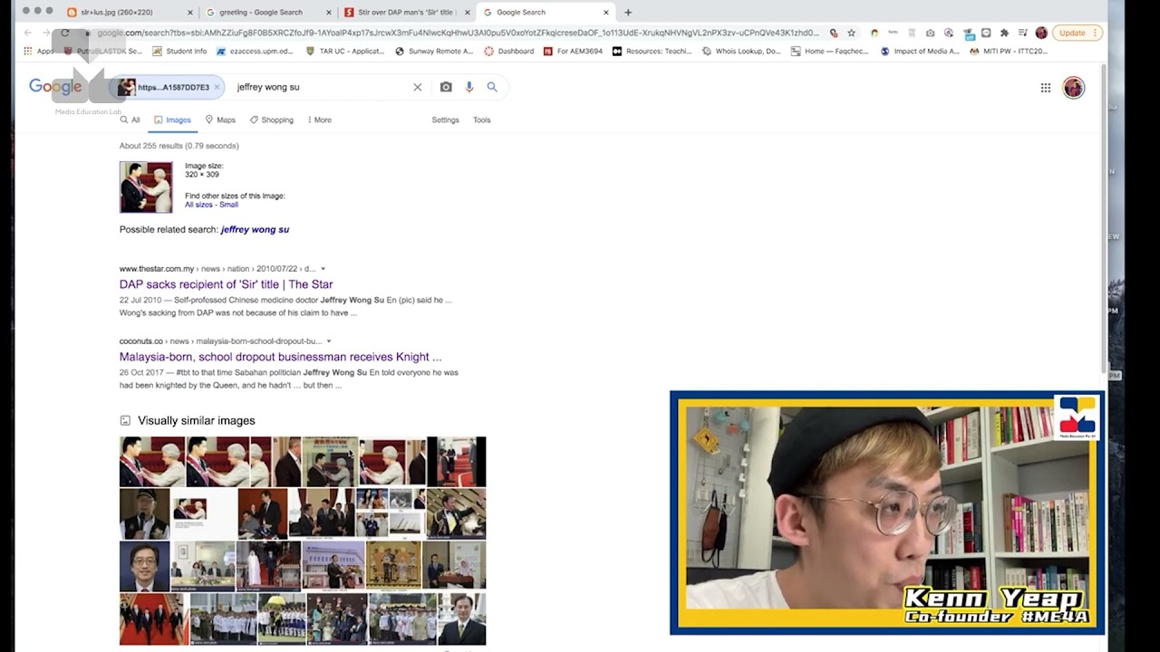Open the Google account avatar
Viewport: 1160px width, 652px height.
1074,88
